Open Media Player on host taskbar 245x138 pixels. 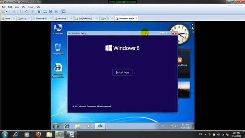click(27, 135)
